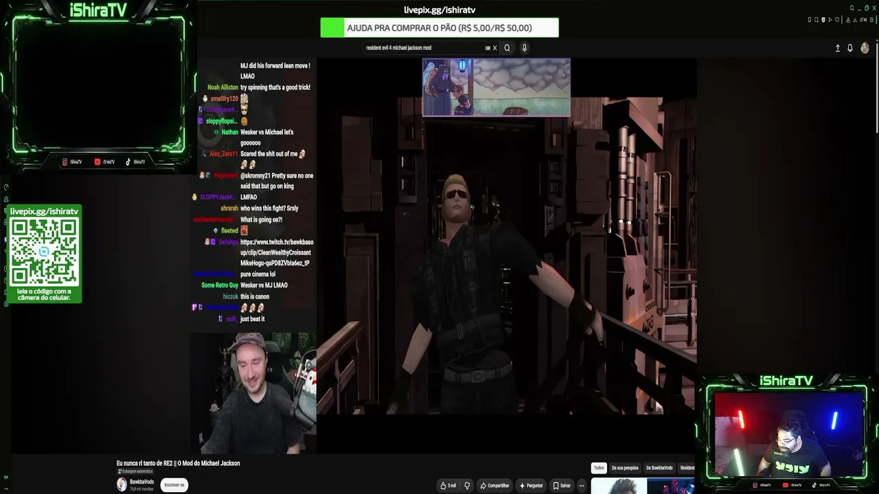The width and height of the screenshot is (879, 494).
Task: Click the recommended video thumbnail below filter chips
Action: point(643,486)
